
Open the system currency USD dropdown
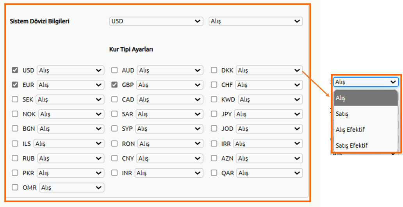point(156,21)
